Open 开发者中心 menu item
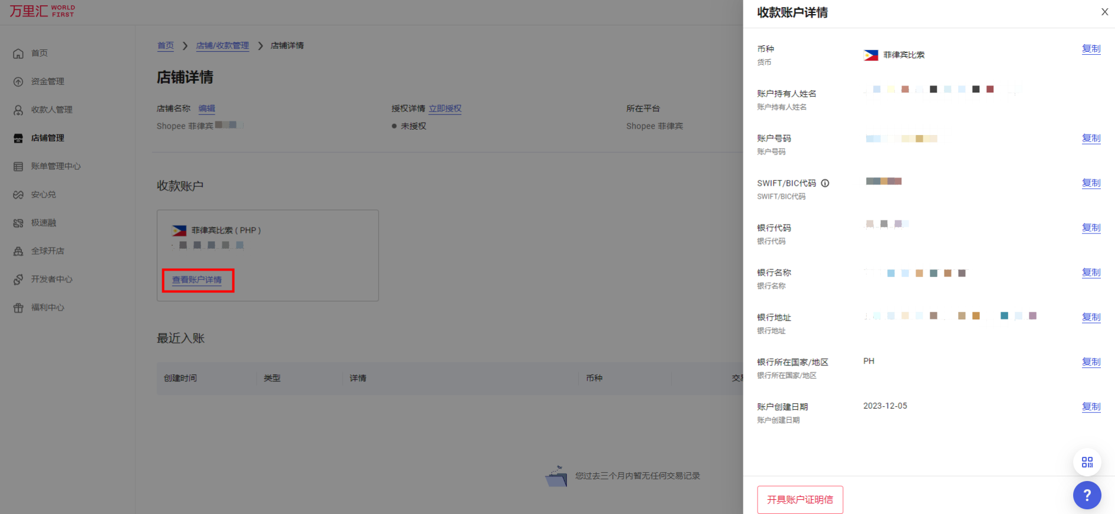The height and width of the screenshot is (514, 1115). coord(51,279)
